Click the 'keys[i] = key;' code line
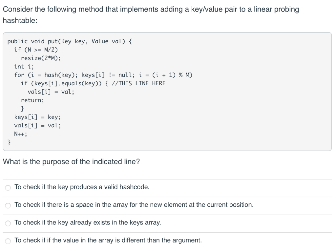Viewport: 336px width, 251px height. 37,117
